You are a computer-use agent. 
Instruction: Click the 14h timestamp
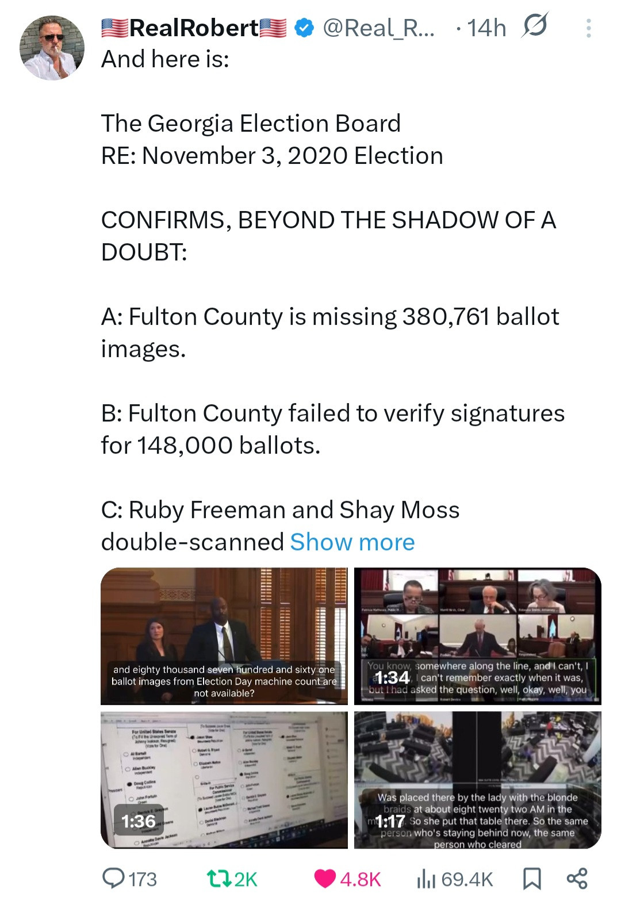point(486,28)
